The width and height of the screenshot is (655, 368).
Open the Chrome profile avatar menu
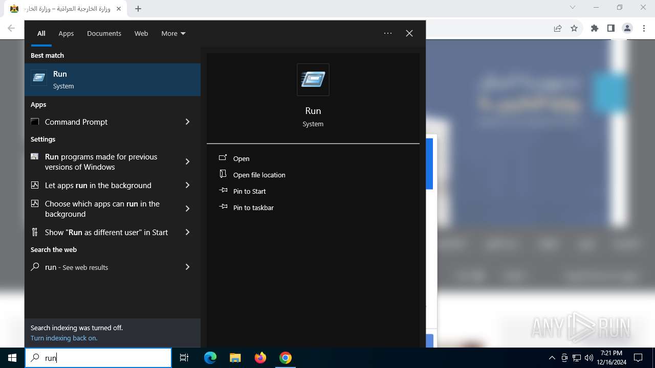(x=627, y=29)
